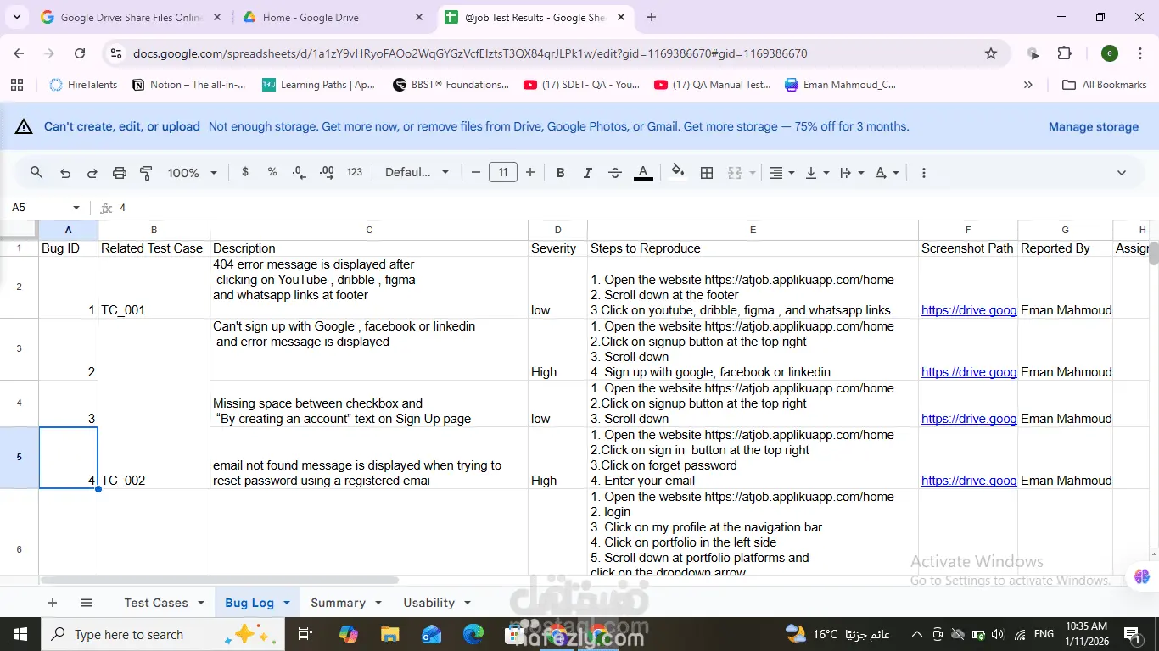Increase decimal places
The image size is (1159, 651).
click(x=327, y=172)
